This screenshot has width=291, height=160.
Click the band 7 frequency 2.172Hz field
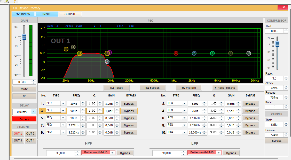coord(74,126)
